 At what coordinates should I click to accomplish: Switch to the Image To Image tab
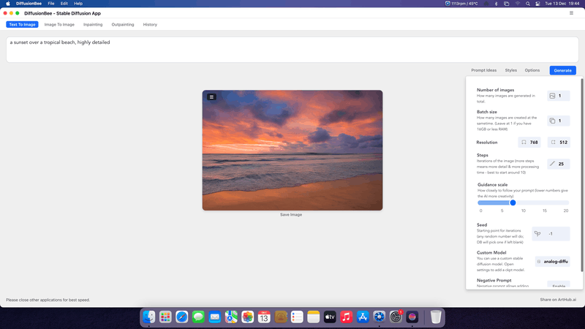tap(59, 25)
